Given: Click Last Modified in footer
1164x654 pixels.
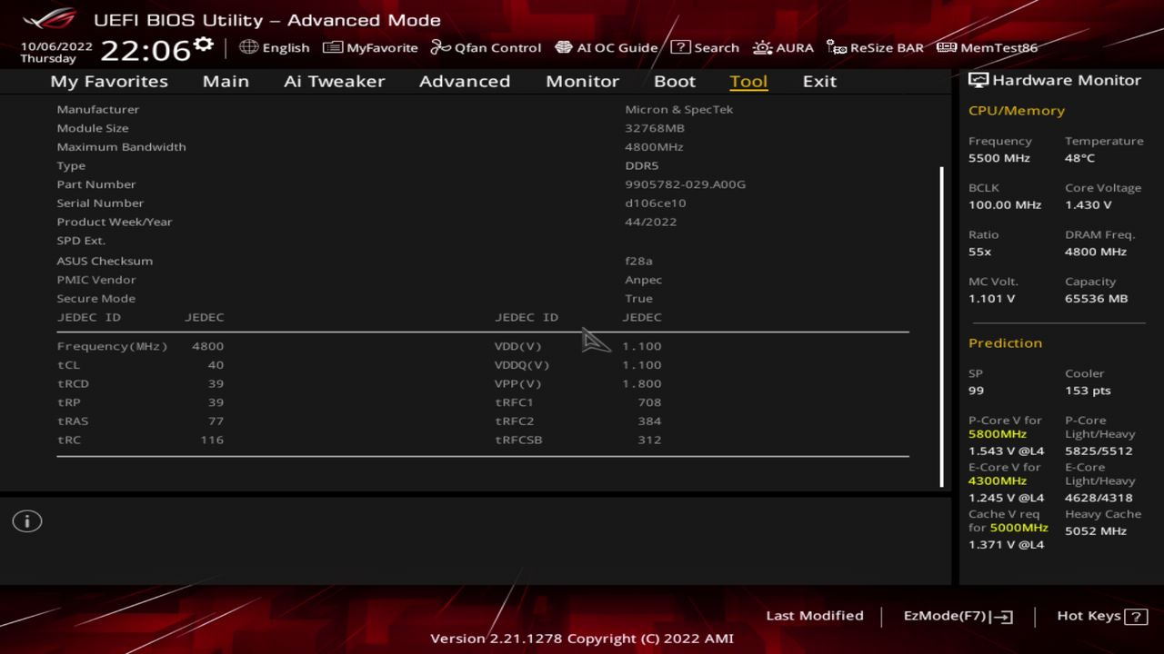Looking at the screenshot, I should click(815, 616).
